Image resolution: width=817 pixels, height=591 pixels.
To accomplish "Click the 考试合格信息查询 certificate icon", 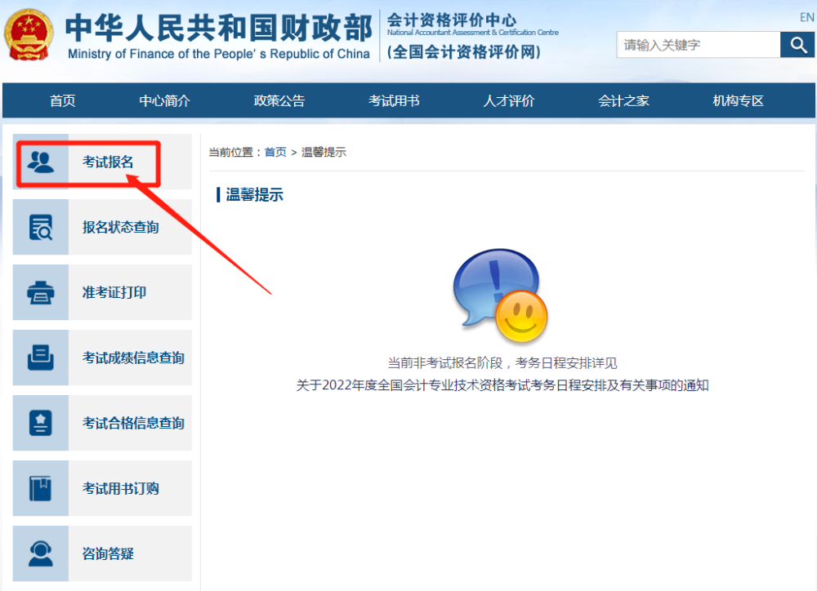I will tap(41, 423).
